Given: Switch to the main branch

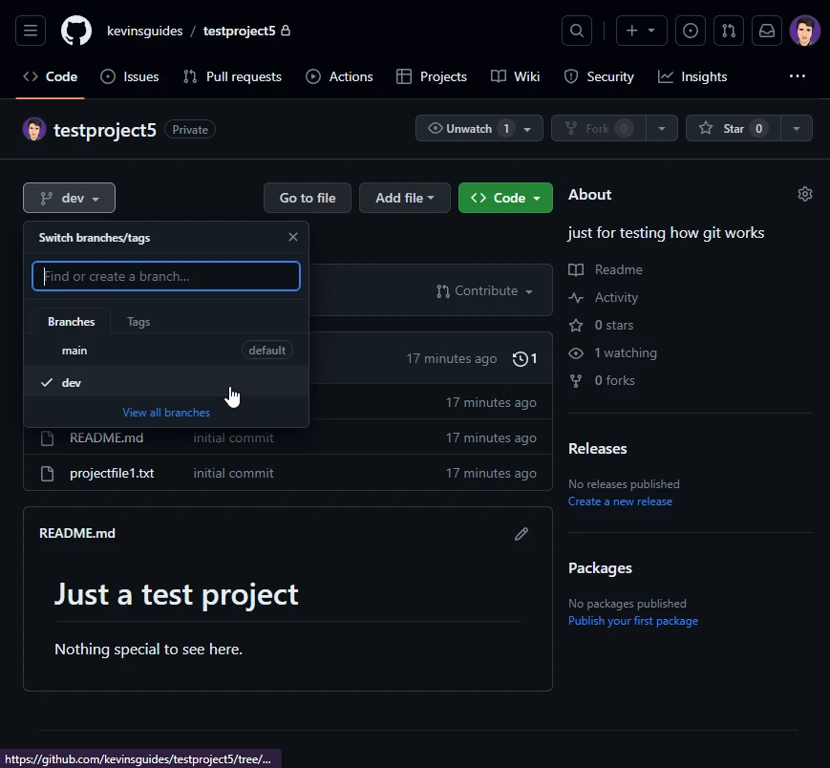Looking at the screenshot, I should pyautogui.click(x=166, y=351).
